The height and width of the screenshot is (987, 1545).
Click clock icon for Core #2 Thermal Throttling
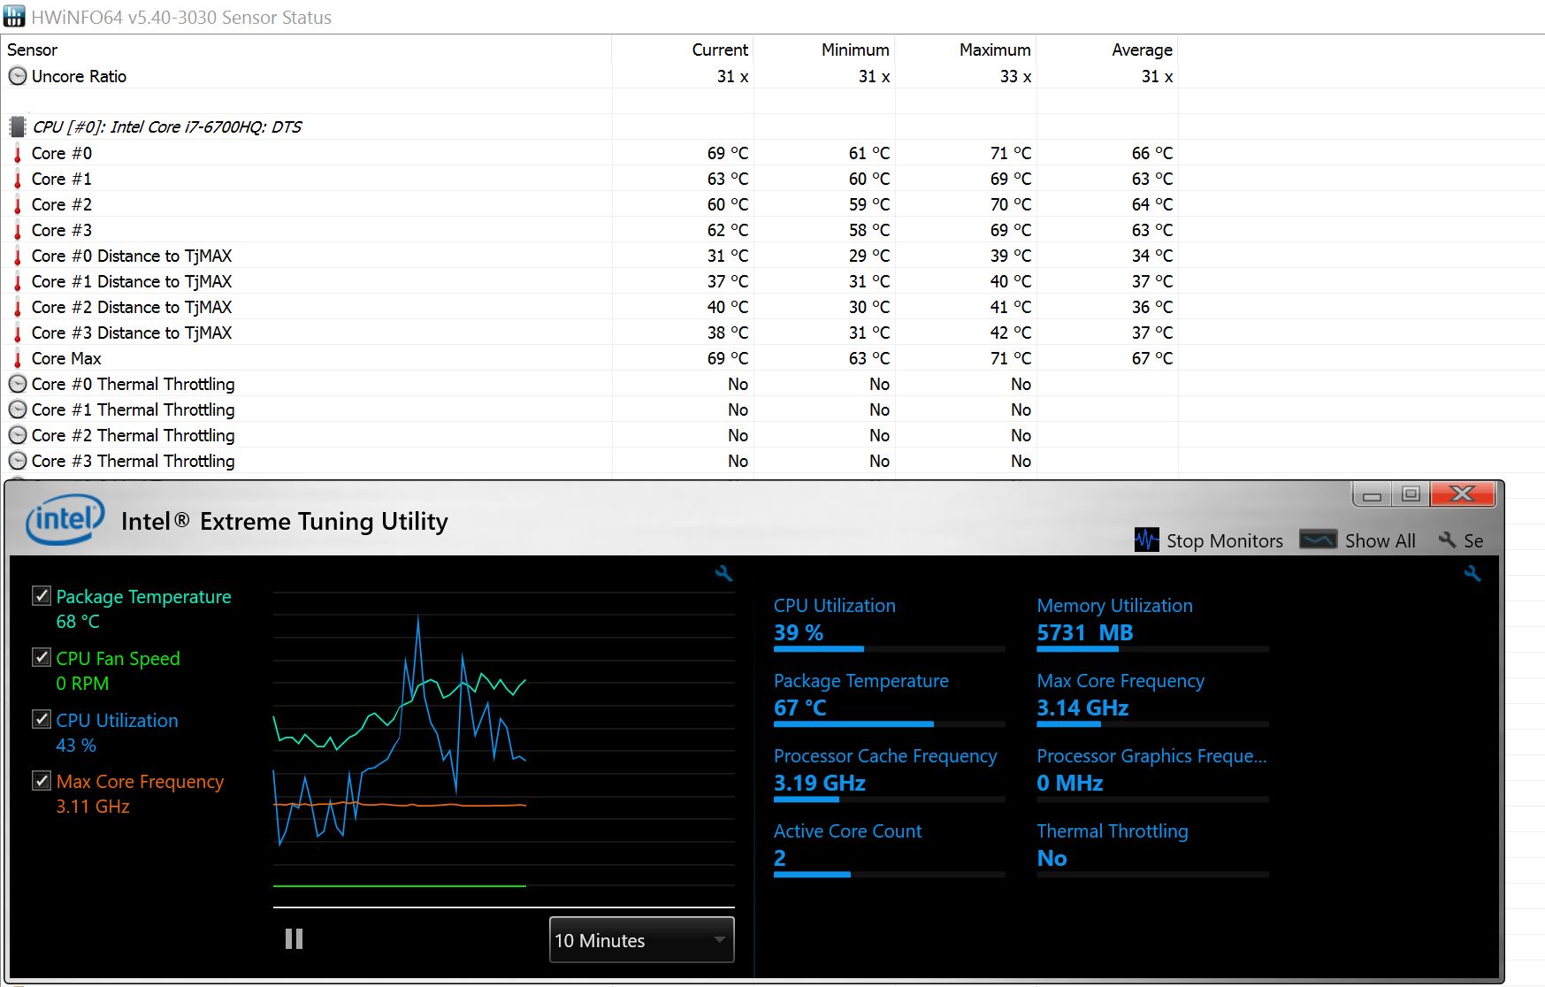[x=17, y=435]
